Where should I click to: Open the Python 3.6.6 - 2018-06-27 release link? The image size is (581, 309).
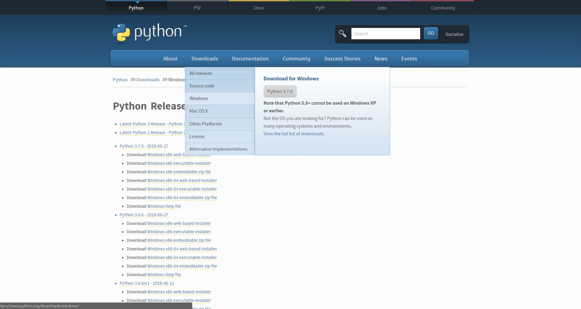144,215
